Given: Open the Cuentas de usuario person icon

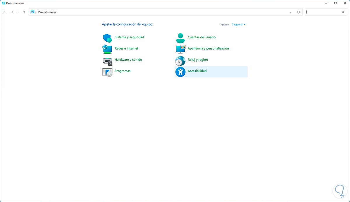Looking at the screenshot, I should [x=181, y=38].
